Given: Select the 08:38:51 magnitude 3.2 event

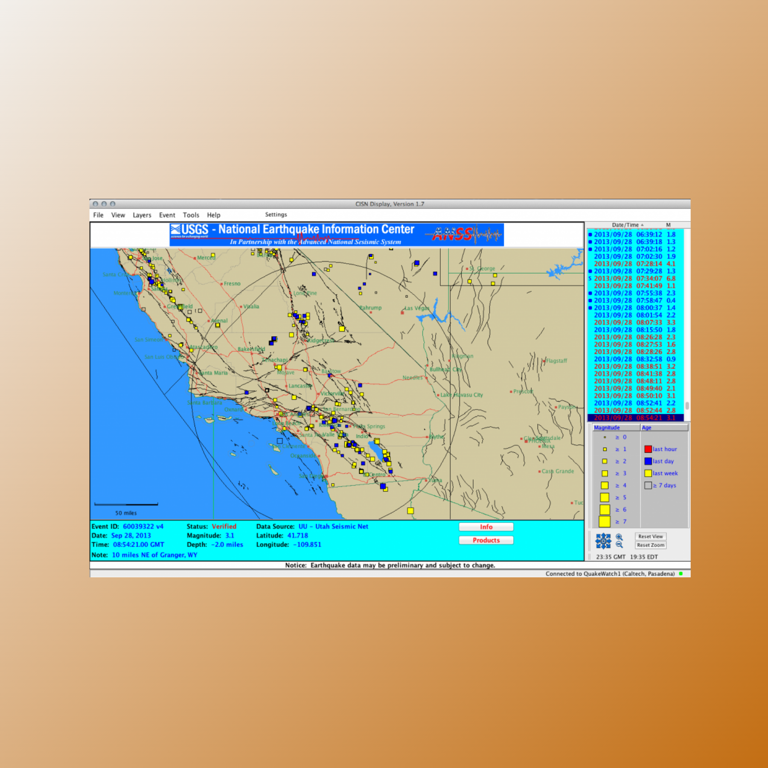Looking at the screenshot, I should (635, 367).
